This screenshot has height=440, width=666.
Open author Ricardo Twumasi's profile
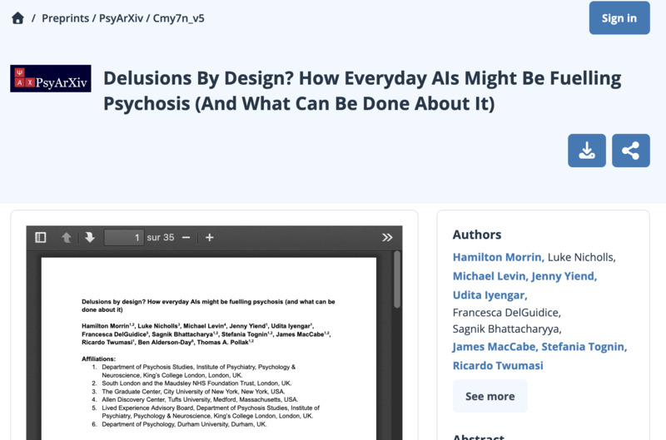498,365
